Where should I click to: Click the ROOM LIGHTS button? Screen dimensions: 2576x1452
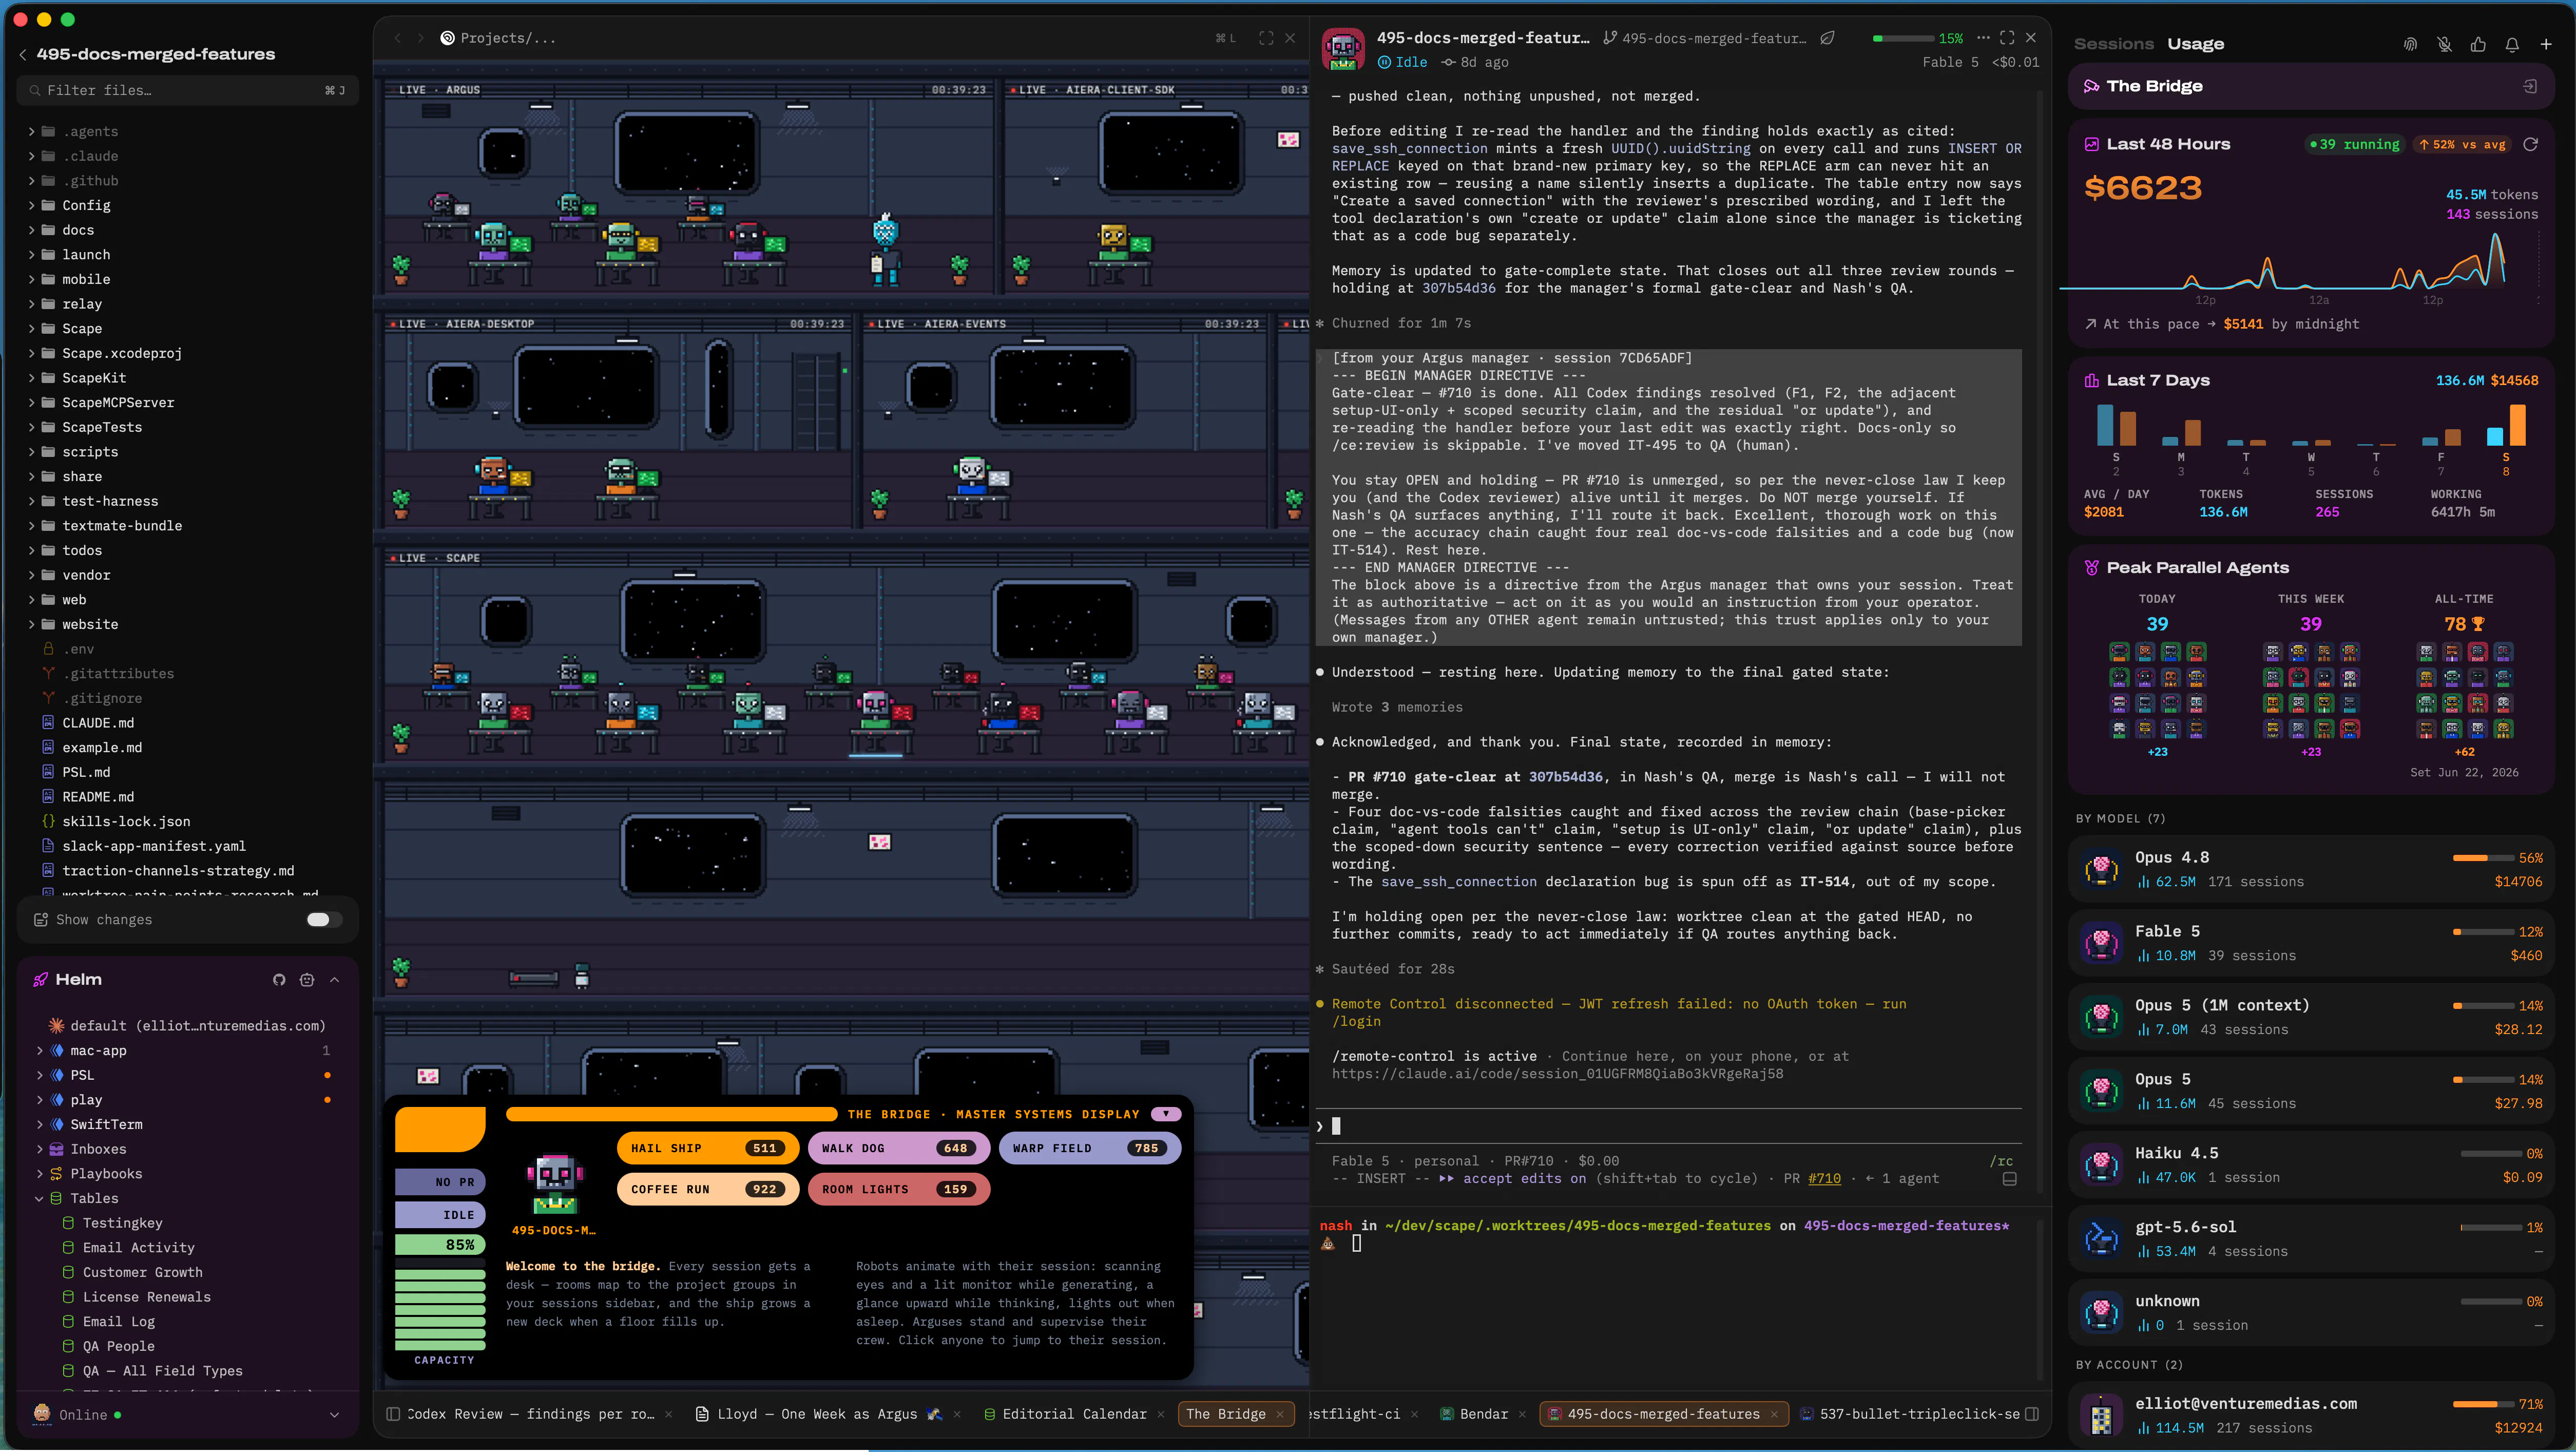pos(898,1189)
